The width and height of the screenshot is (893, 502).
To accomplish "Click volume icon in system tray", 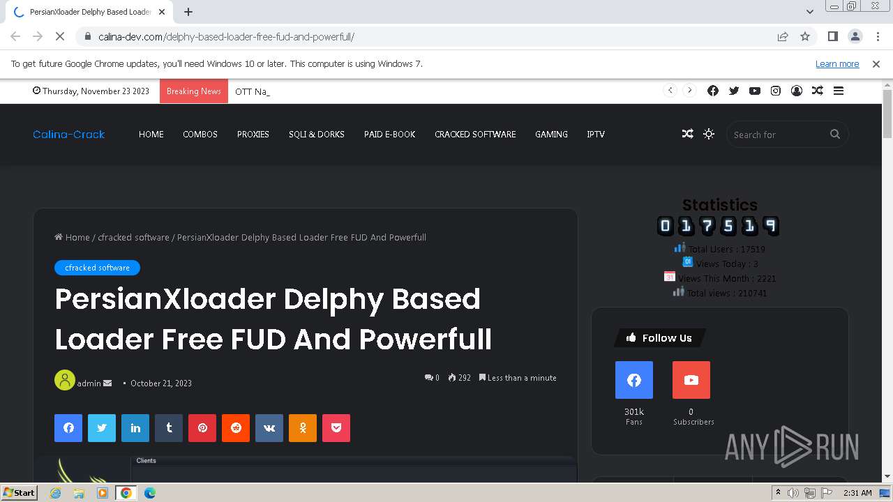I will (x=793, y=492).
